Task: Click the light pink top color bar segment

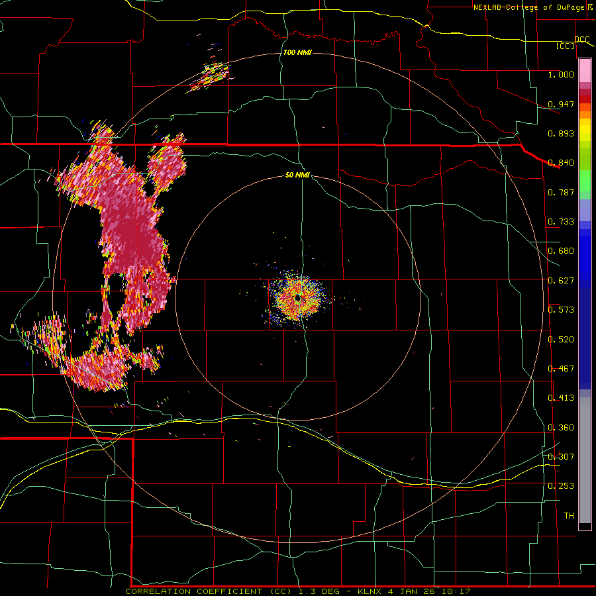Action: [585, 71]
